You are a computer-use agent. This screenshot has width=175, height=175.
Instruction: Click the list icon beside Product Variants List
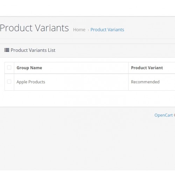[7, 50]
